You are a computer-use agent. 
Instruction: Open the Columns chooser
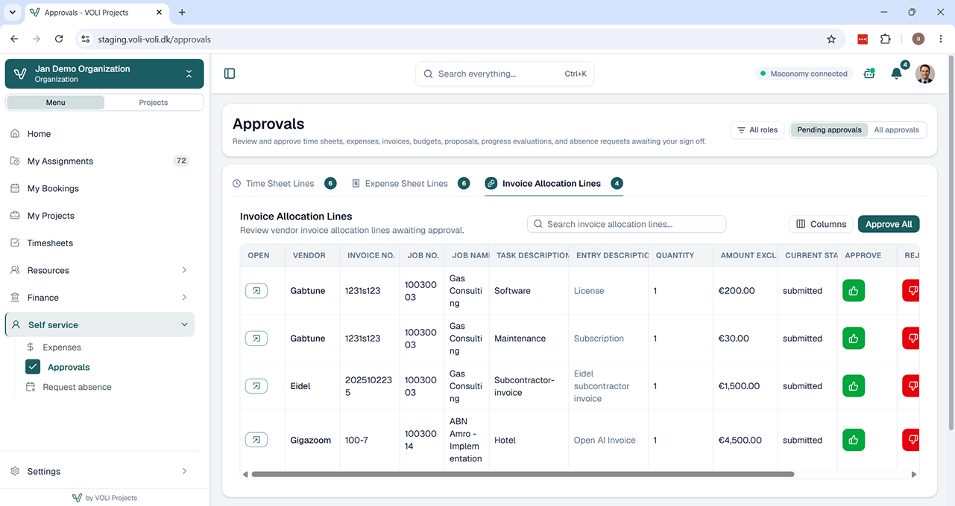tap(821, 224)
